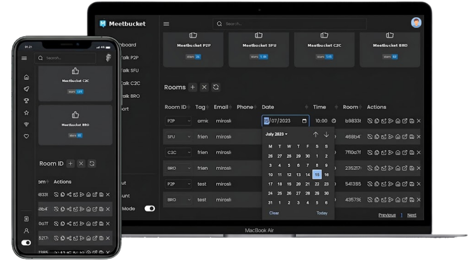Image resolution: width=468 pixels, height=263 pixels.
Task: Expand the July 2023 month selector
Action: 277,134
